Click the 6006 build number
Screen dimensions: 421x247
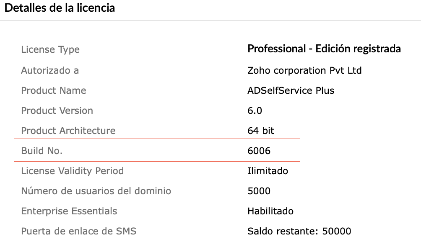click(259, 151)
